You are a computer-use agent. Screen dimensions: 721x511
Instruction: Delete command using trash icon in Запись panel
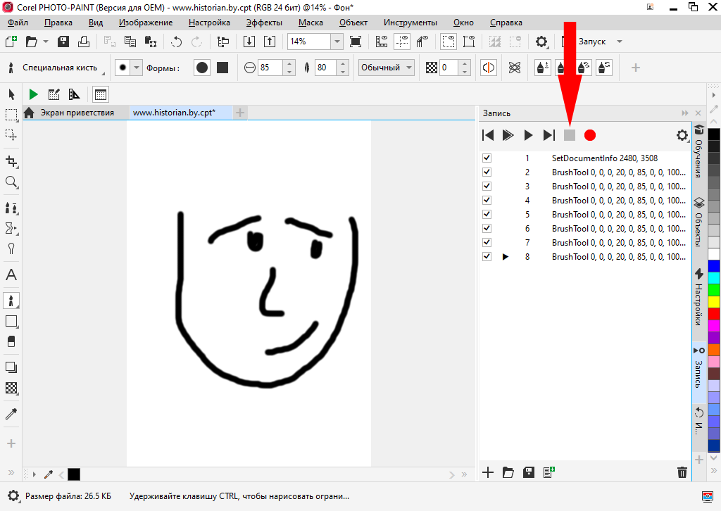tap(682, 472)
